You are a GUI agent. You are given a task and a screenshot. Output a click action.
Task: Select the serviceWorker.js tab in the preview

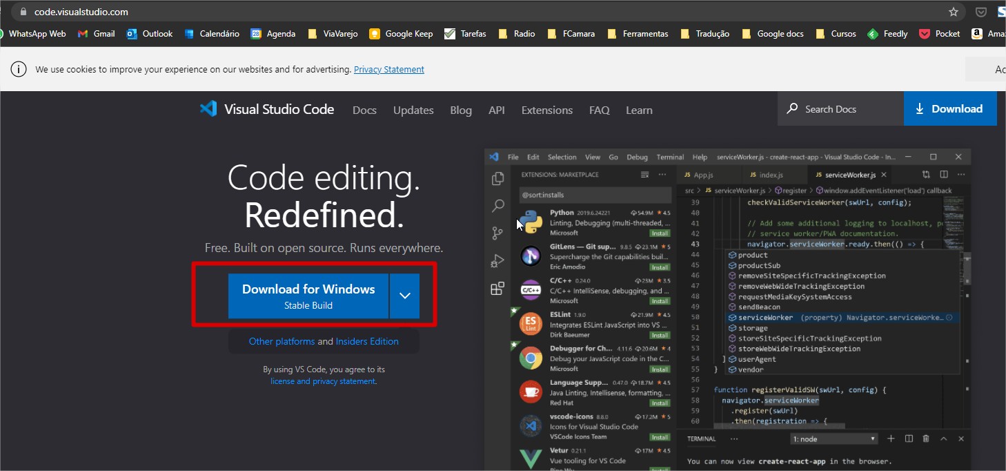point(849,175)
